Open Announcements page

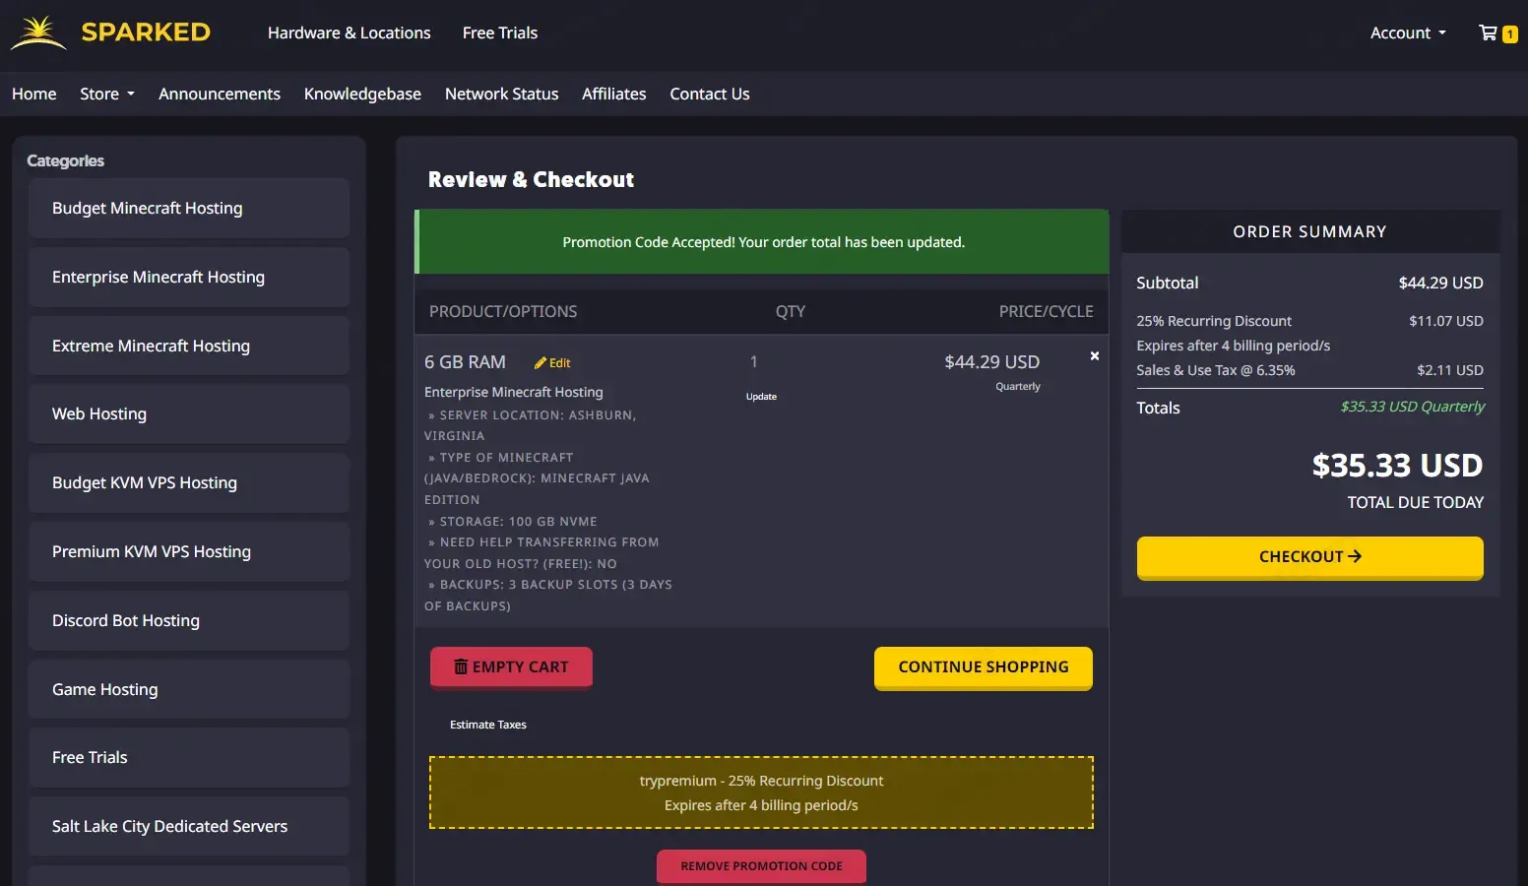point(220,94)
